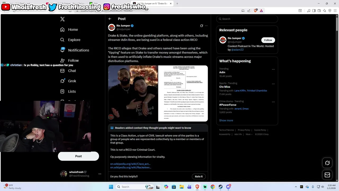Open Lists in X sidebar

pyautogui.click(x=68, y=91)
